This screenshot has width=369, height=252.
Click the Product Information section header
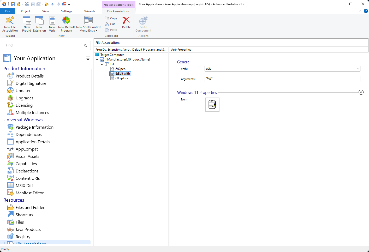(24, 69)
